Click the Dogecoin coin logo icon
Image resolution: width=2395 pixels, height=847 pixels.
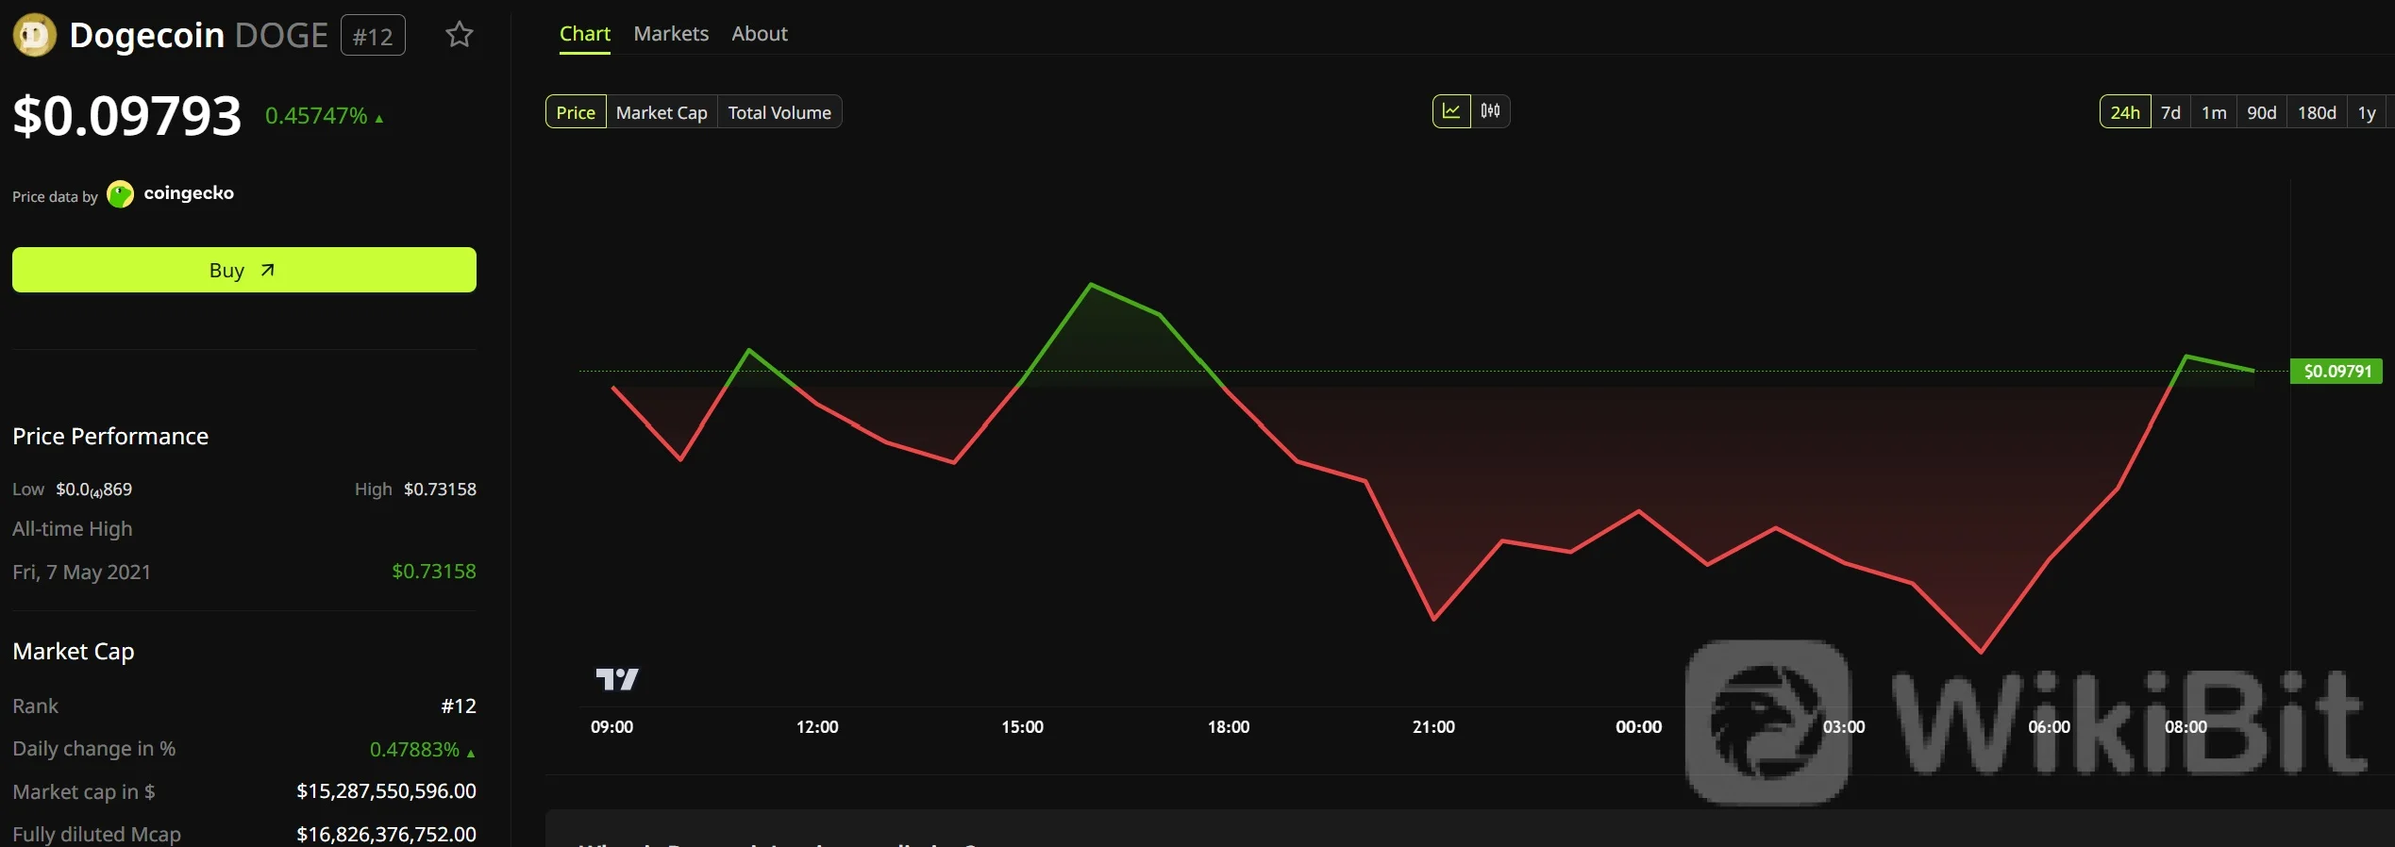(35, 36)
